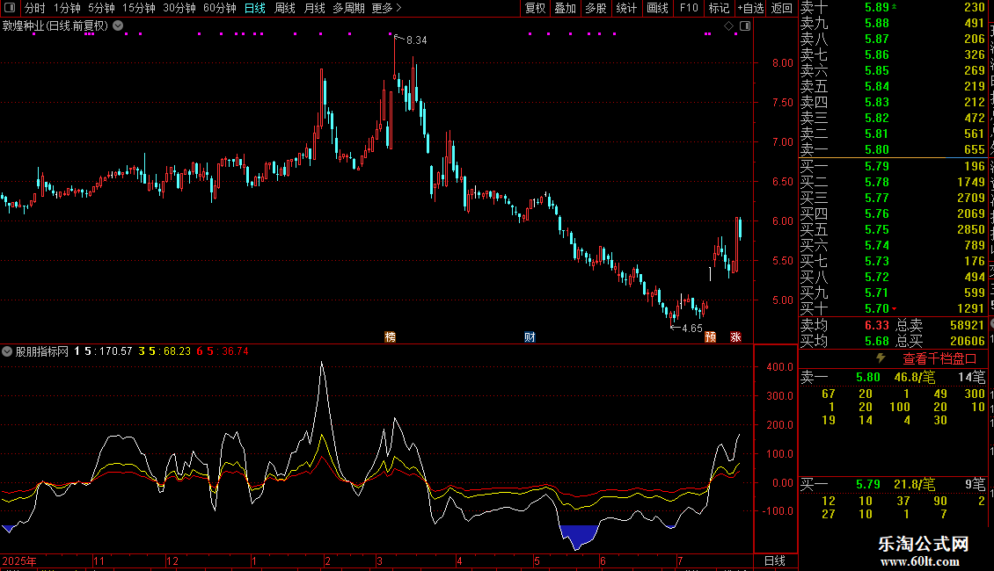Click the month 7 timeline label
994x571 pixels.
point(680,560)
